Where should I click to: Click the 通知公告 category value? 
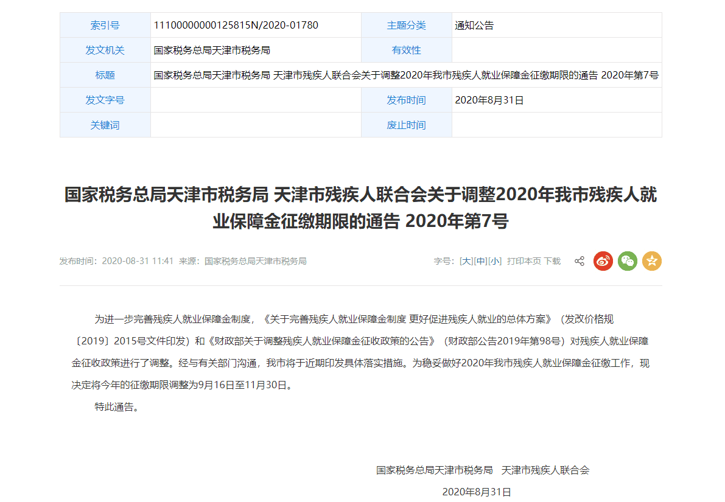click(474, 26)
